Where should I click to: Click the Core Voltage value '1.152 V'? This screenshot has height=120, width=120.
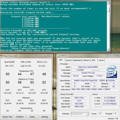[100, 76]
